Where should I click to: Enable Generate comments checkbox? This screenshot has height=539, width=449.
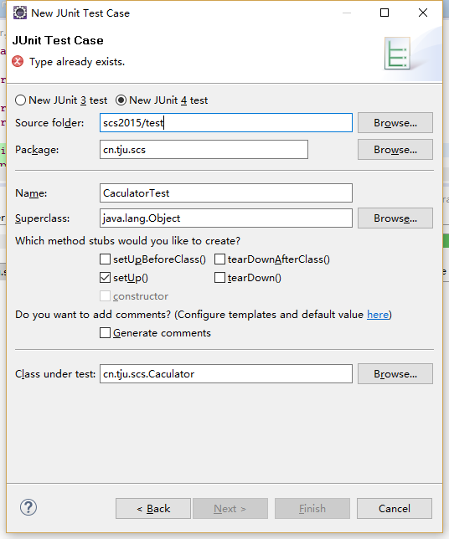pos(105,333)
